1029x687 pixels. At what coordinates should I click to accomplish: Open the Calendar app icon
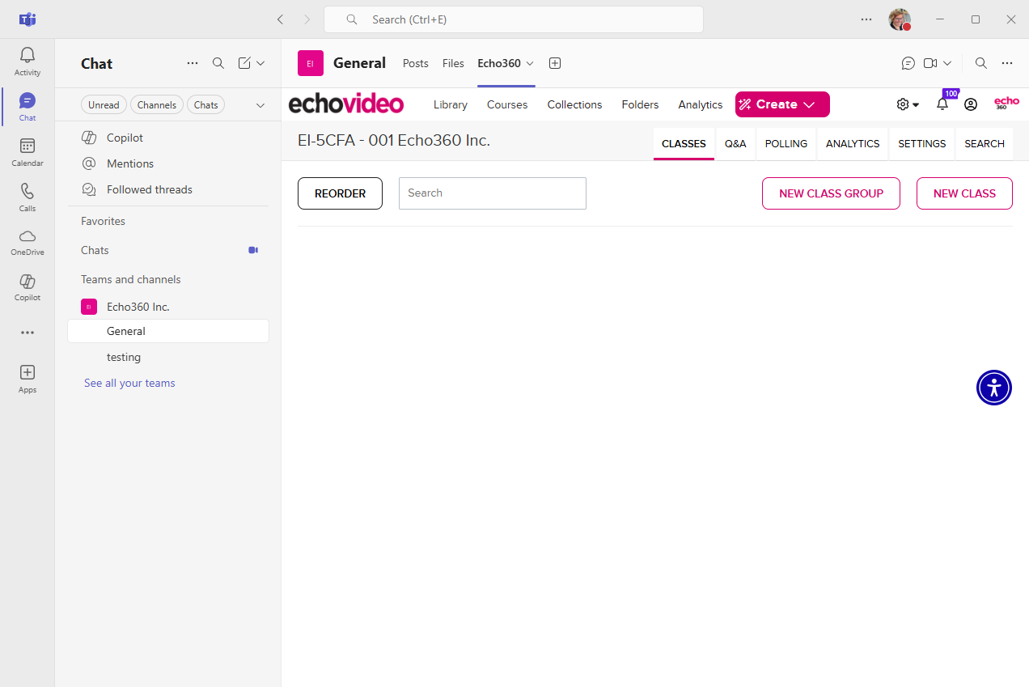(28, 152)
